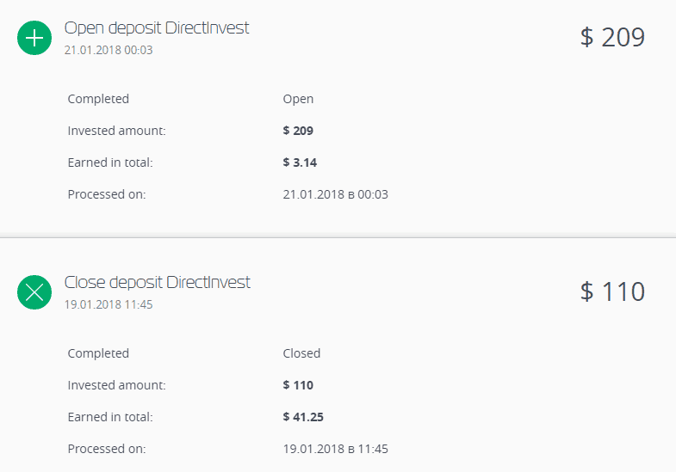Image resolution: width=676 pixels, height=472 pixels.
Task: Click the $ 3.14 earned total value
Action: click(x=301, y=162)
